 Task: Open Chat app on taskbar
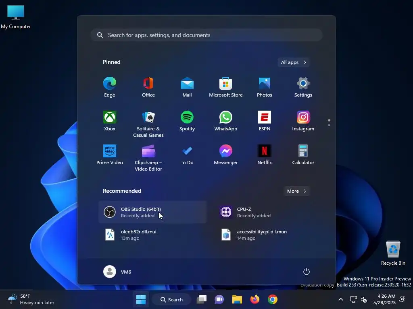pos(219,299)
